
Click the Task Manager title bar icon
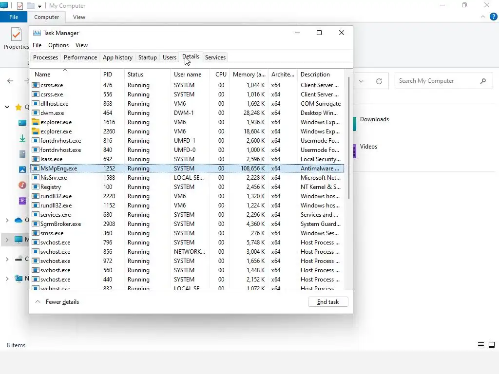click(x=37, y=33)
